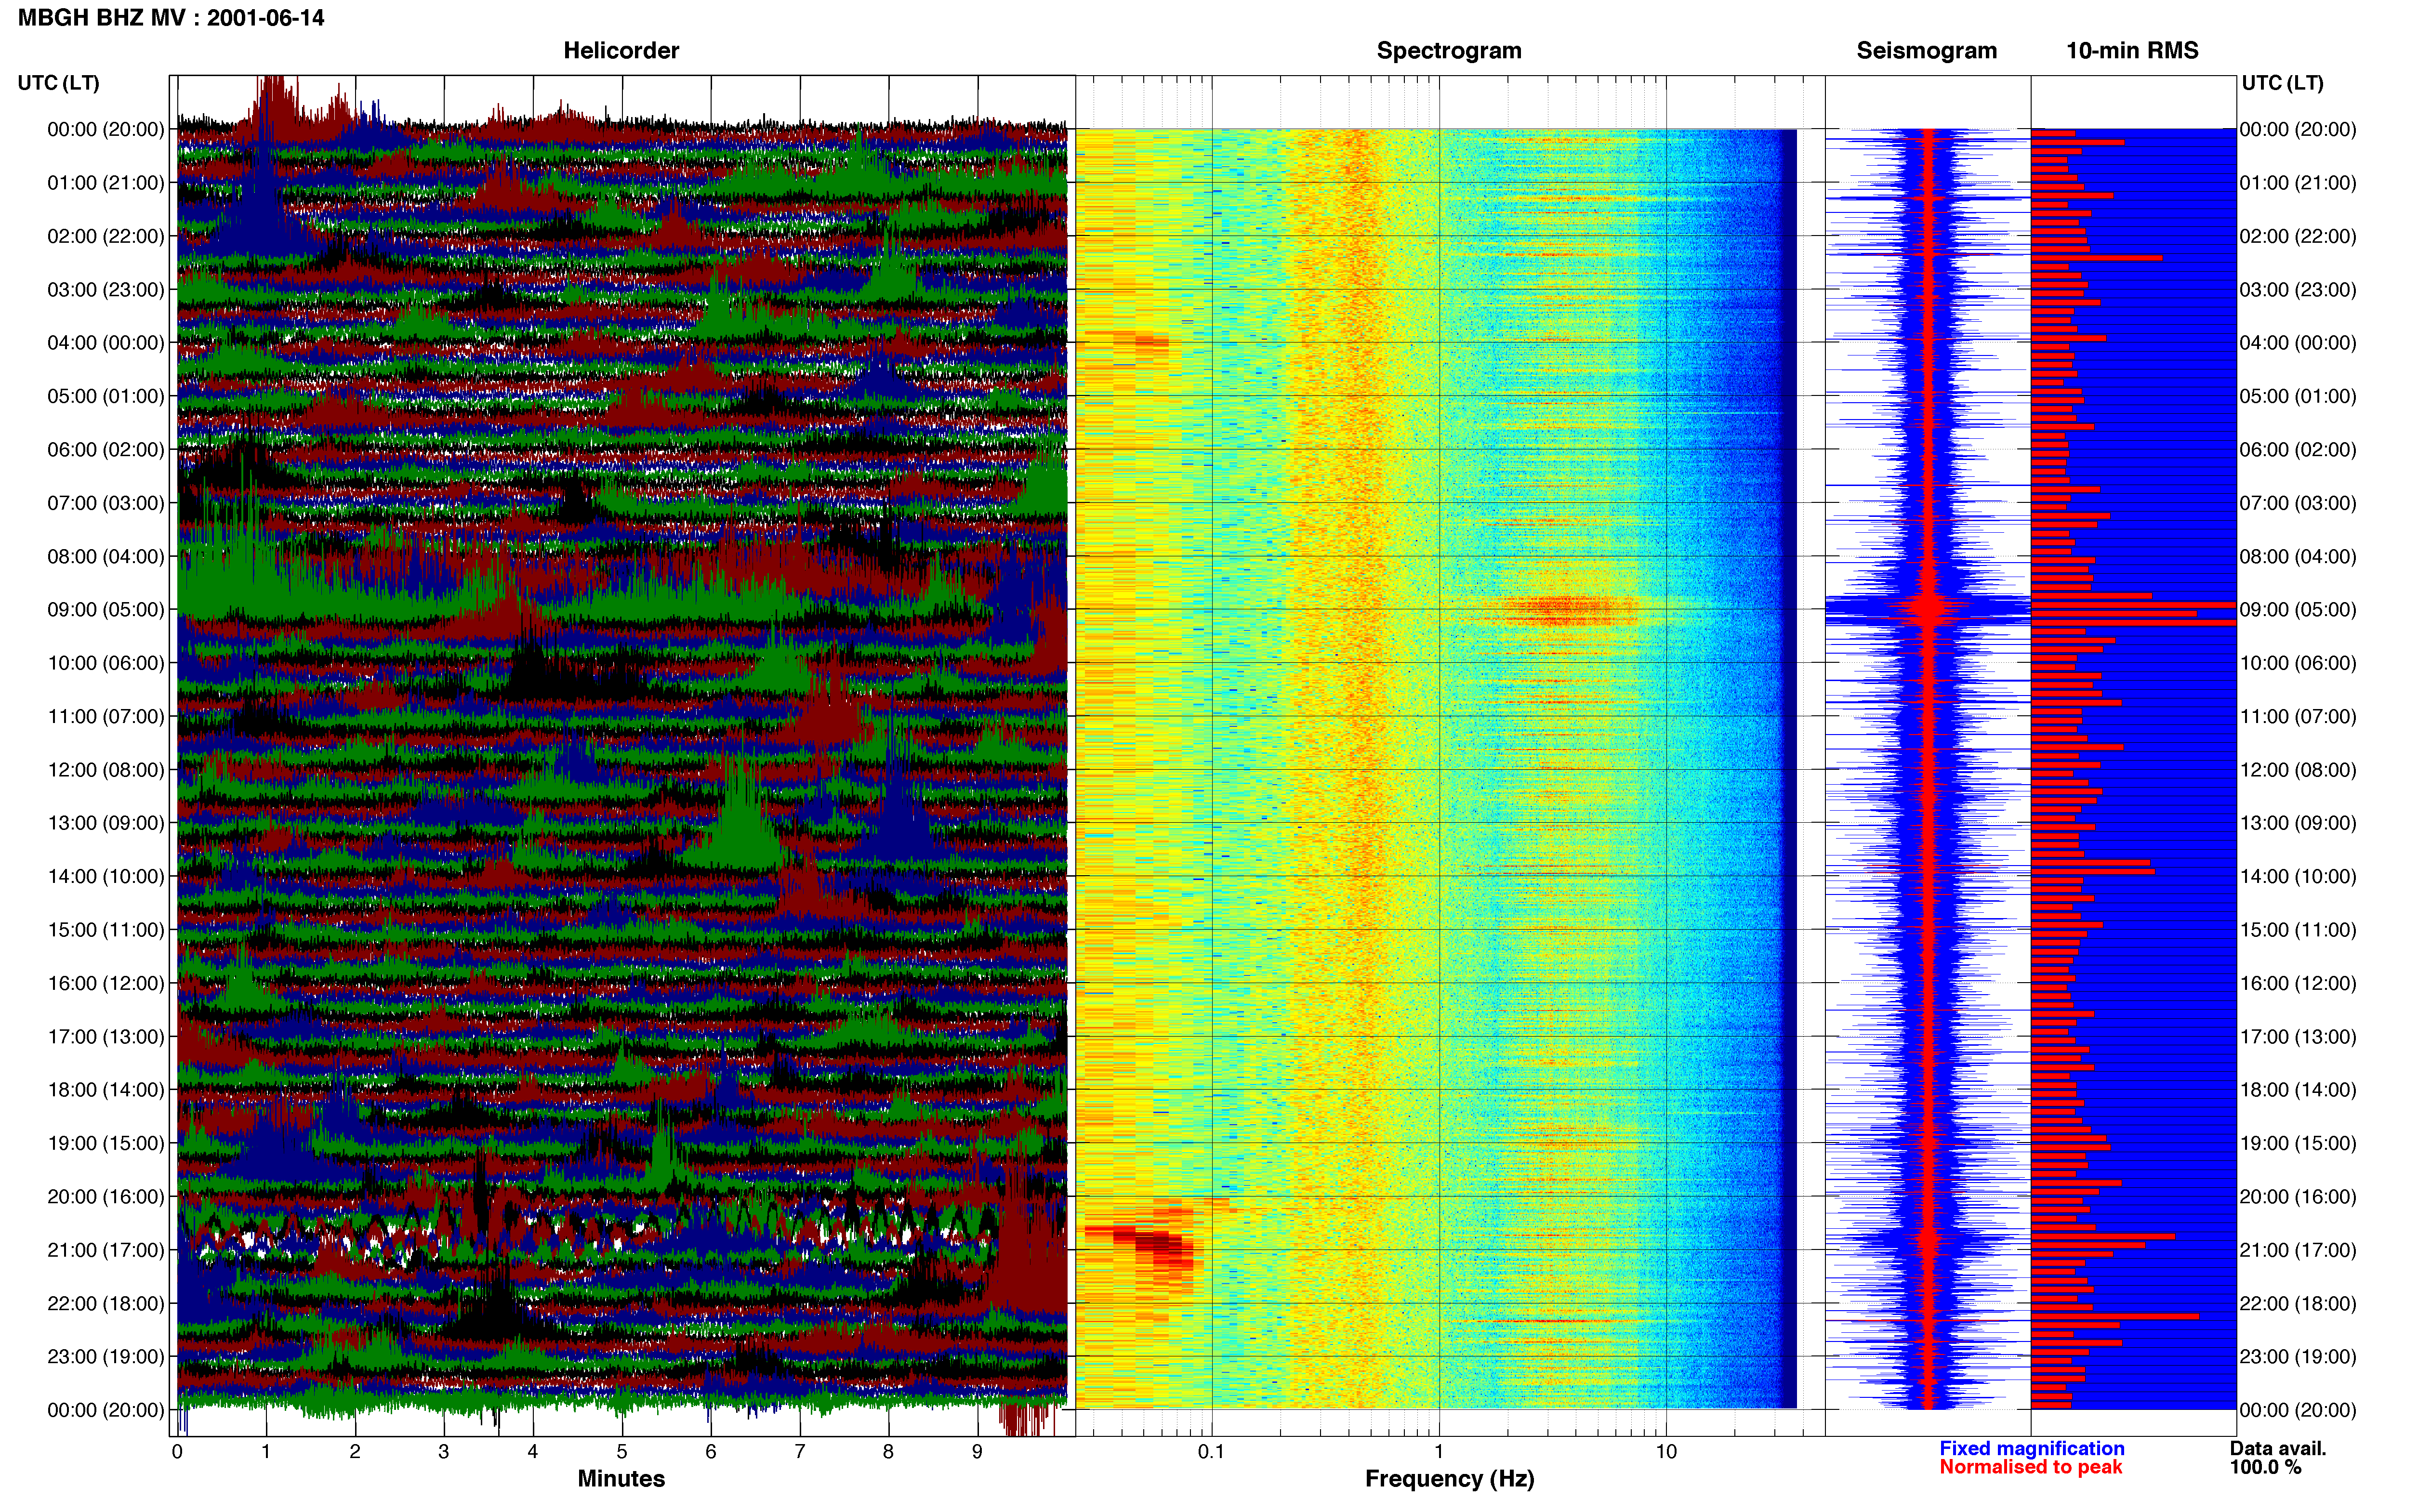Click the large green helicorder event near 13:00
Image resolution: width=2418 pixels, height=1512 pixels.
pos(740,815)
